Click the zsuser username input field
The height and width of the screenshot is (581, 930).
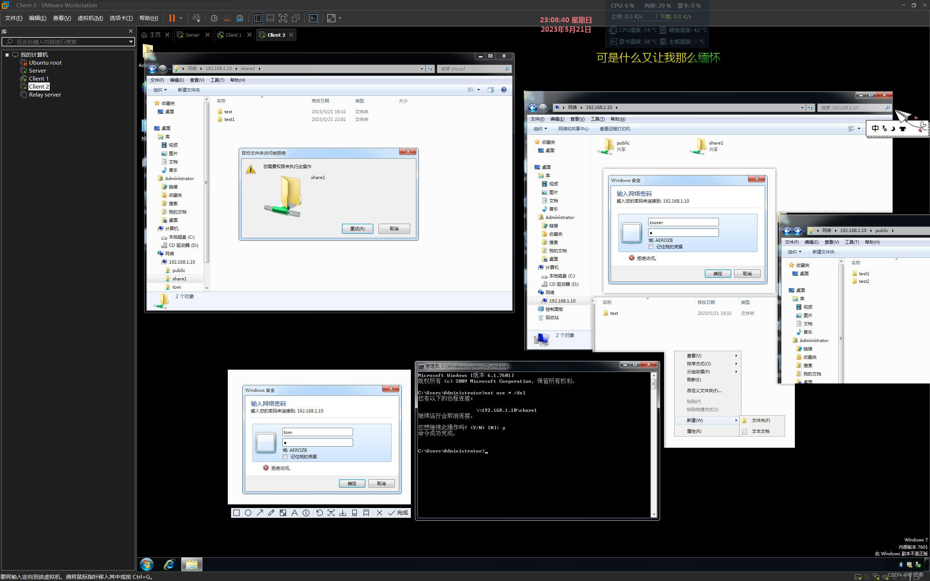(x=683, y=223)
